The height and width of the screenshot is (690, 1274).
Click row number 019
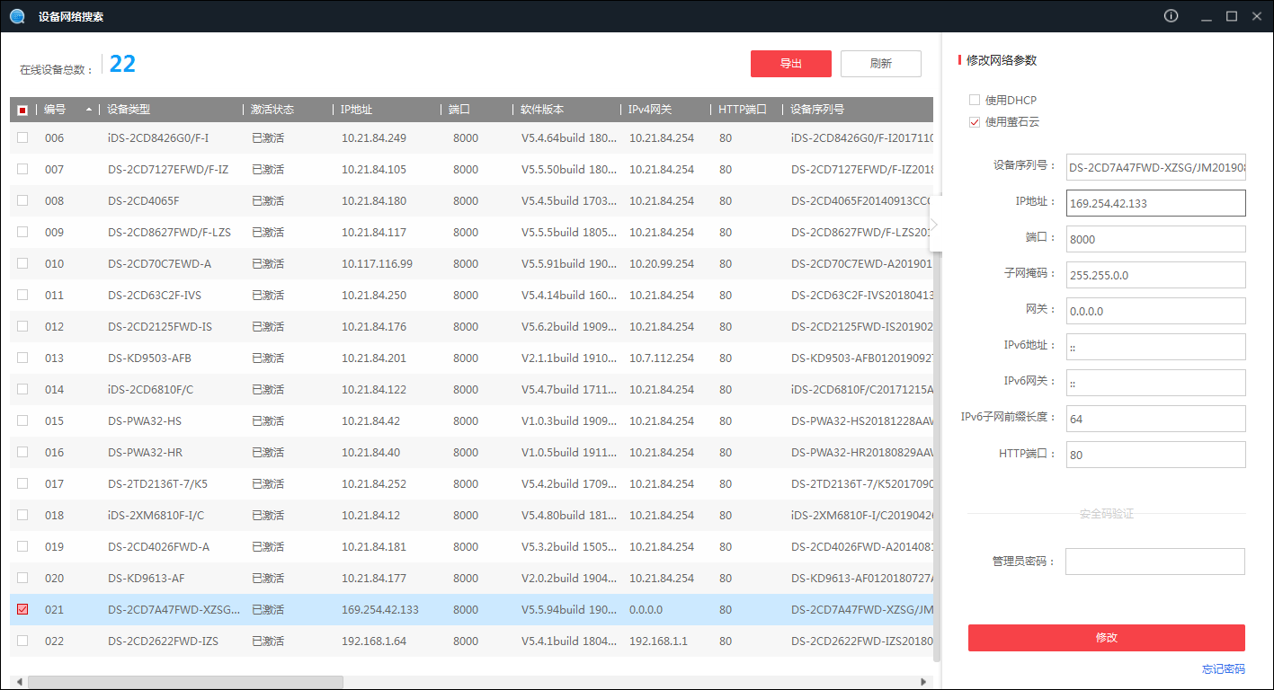(55, 546)
